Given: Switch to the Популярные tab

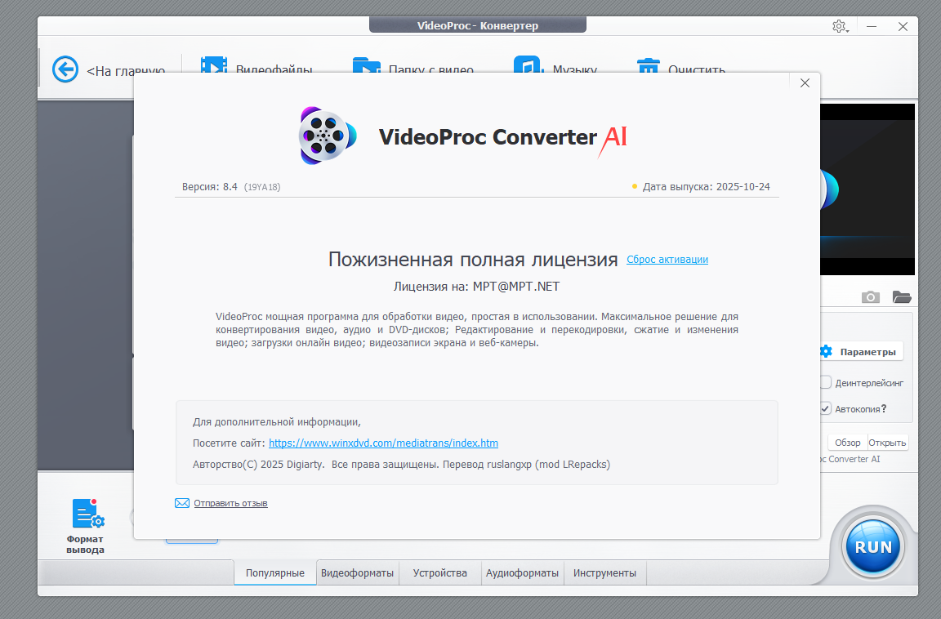Looking at the screenshot, I should 274,572.
